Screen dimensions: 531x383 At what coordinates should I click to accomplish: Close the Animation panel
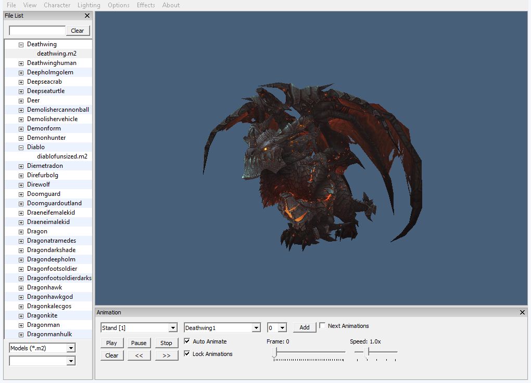coord(522,312)
